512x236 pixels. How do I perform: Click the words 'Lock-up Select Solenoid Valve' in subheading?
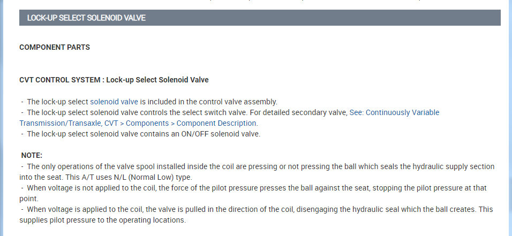[157, 80]
